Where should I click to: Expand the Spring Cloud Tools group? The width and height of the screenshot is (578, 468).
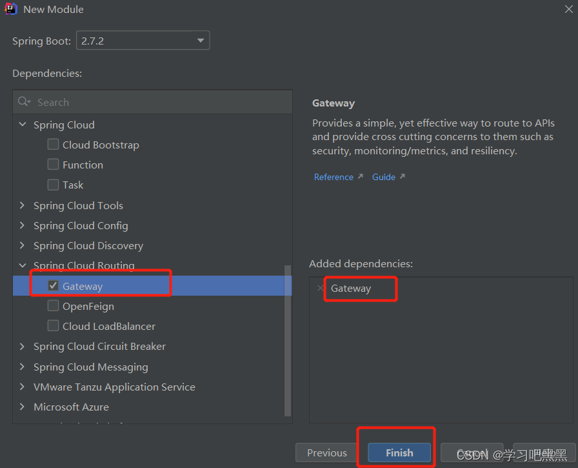pyautogui.click(x=22, y=205)
